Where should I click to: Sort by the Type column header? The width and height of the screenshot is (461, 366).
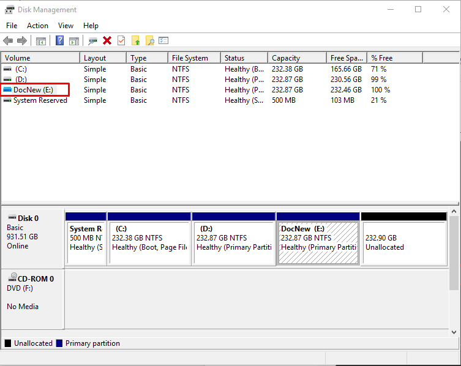tap(148, 58)
